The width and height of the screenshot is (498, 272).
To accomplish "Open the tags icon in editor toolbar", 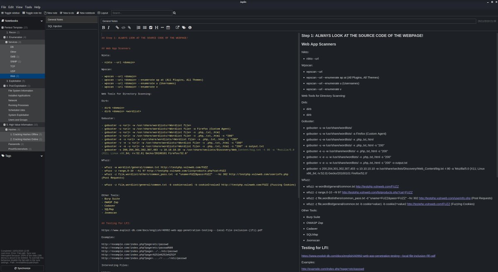I will 184,27.
